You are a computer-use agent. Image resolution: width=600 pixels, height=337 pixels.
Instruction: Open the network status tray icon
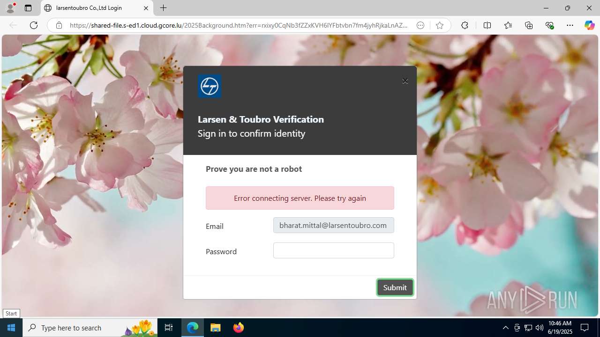pyautogui.click(x=528, y=328)
